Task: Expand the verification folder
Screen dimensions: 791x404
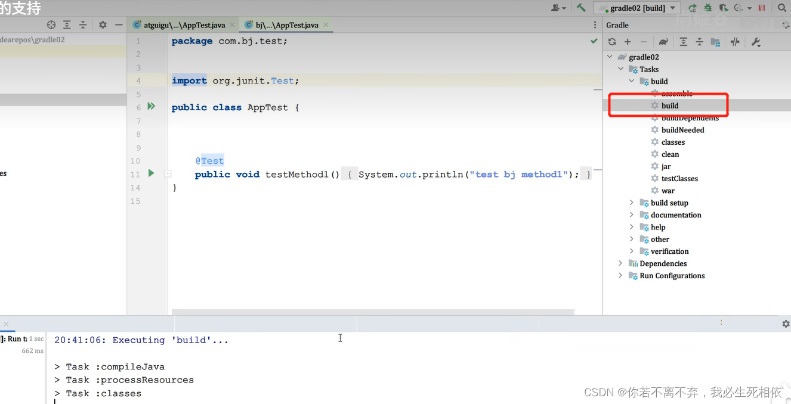Action: click(x=632, y=251)
